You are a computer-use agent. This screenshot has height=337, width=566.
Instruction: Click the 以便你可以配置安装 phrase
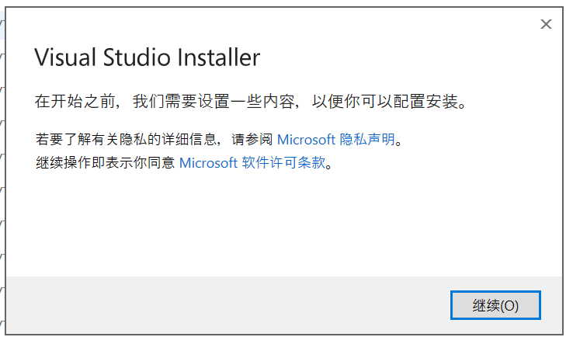386,102
